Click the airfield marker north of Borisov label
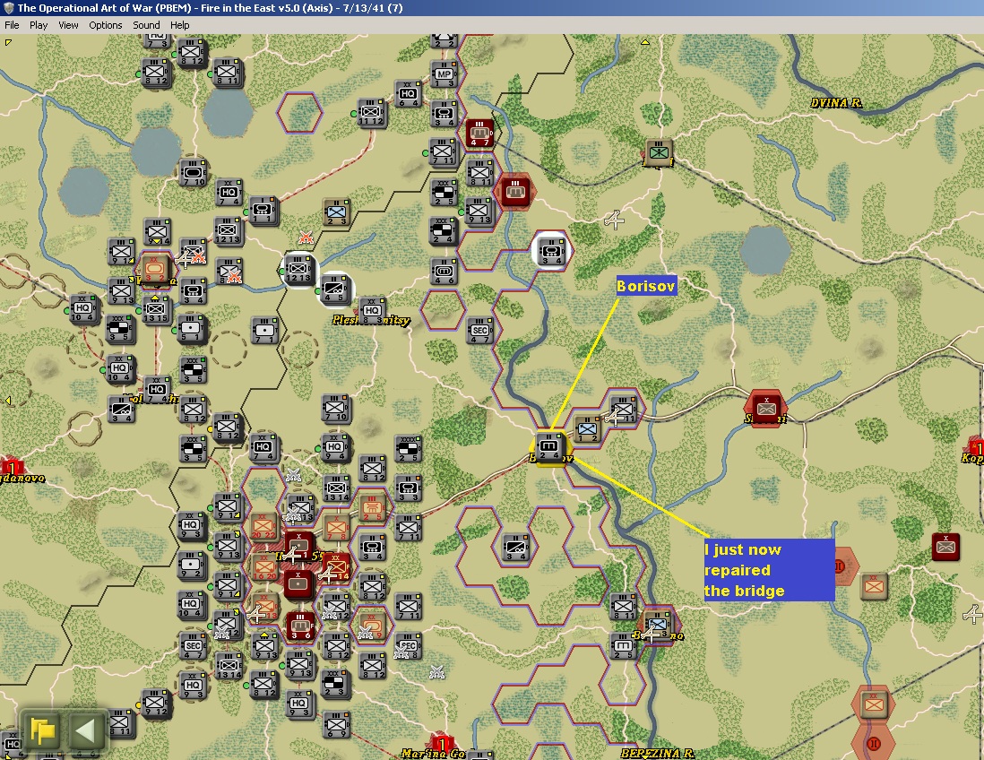This screenshot has width=984, height=760. [615, 220]
